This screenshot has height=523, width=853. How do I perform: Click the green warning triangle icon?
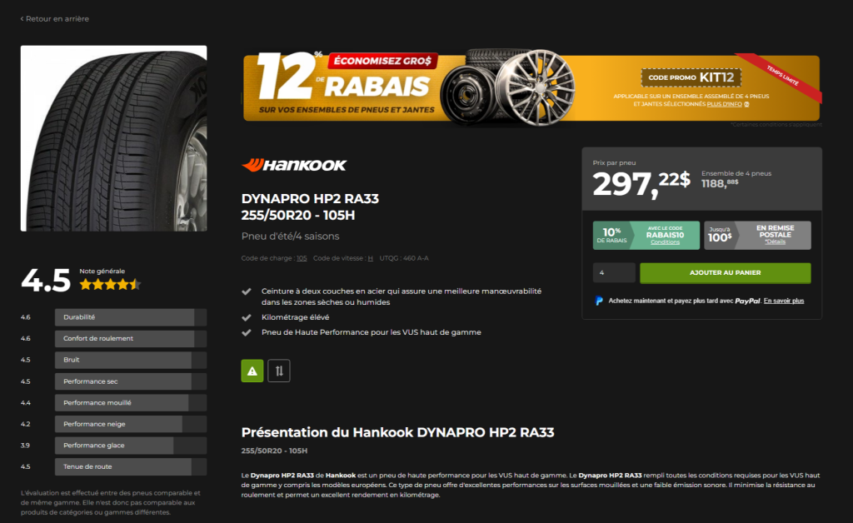click(252, 371)
